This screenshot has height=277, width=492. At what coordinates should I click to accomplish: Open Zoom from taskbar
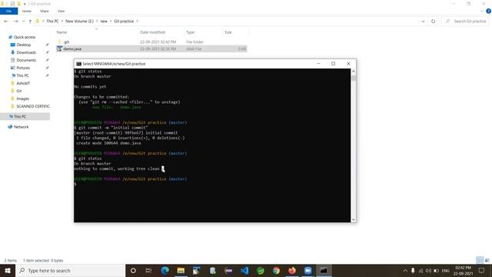[308, 270]
